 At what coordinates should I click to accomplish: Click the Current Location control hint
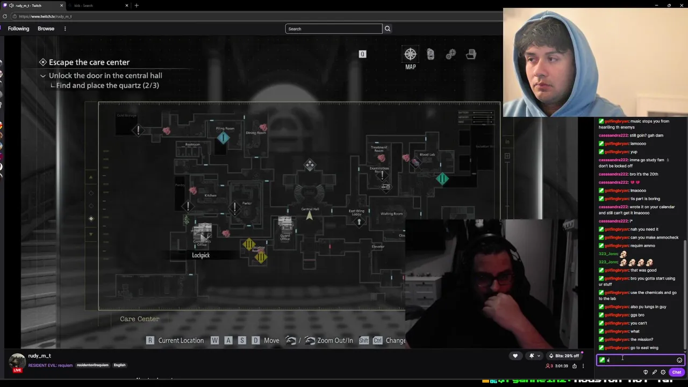(x=175, y=340)
